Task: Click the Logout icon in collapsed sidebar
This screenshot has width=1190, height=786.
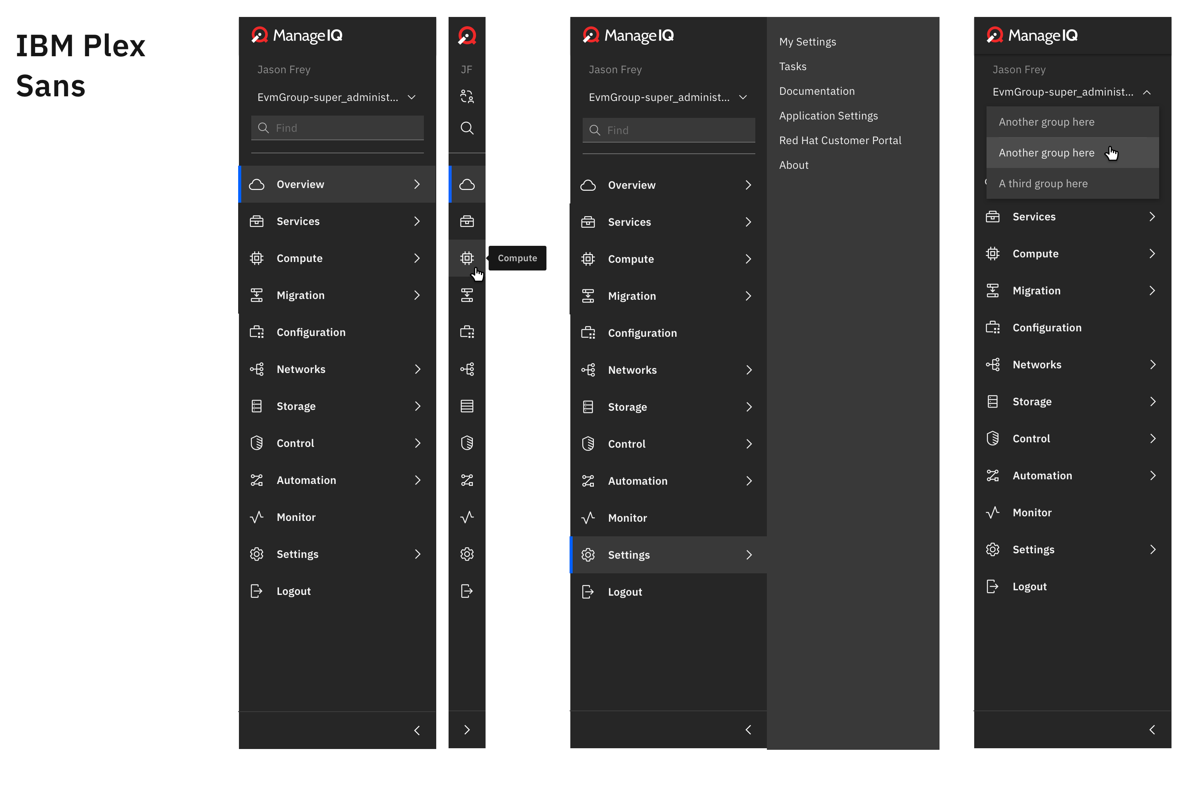Action: (x=467, y=591)
